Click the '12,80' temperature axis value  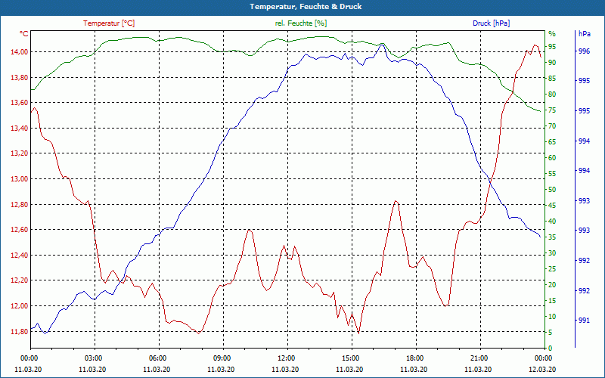point(20,204)
